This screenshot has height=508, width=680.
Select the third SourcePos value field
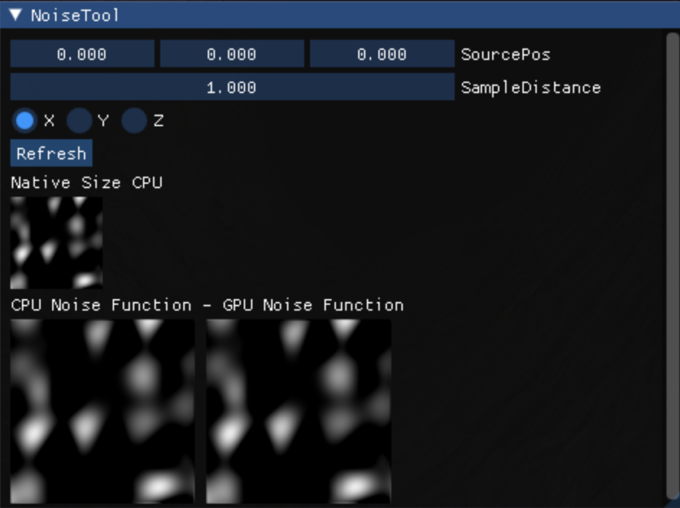(382, 54)
